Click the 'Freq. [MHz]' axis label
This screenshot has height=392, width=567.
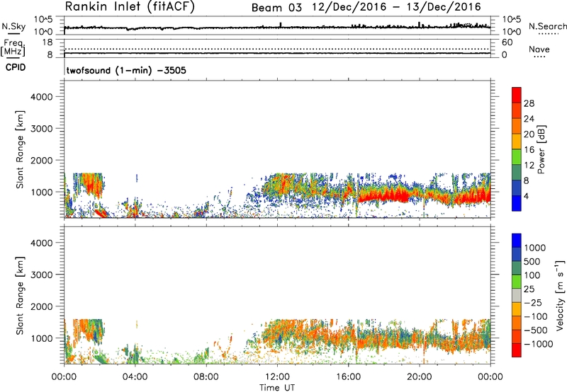point(13,47)
